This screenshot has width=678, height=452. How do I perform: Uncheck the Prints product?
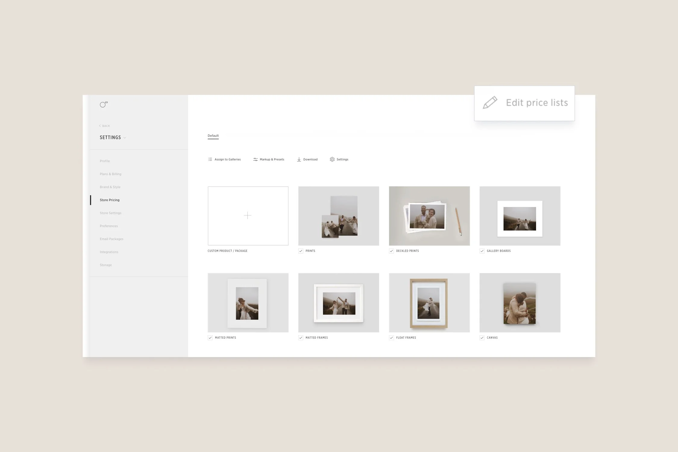301,251
